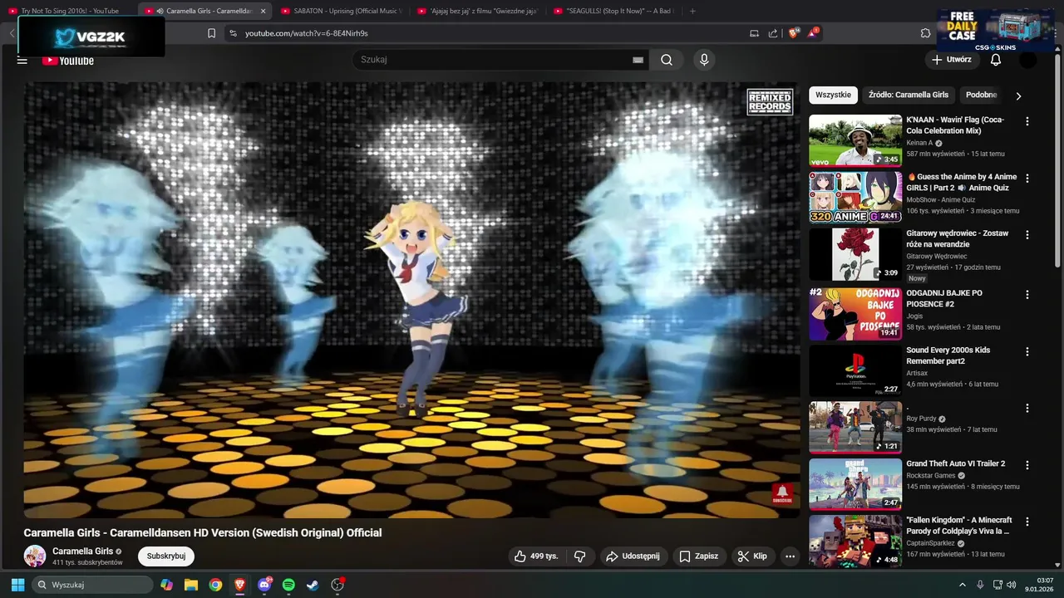
Task: Switch to SEAGULLS! (Stop It Now) tab
Action: click(613, 11)
